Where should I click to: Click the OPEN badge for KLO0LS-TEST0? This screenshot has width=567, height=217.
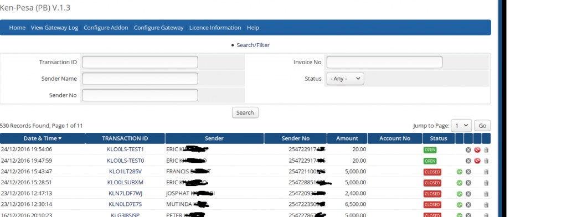430,161
